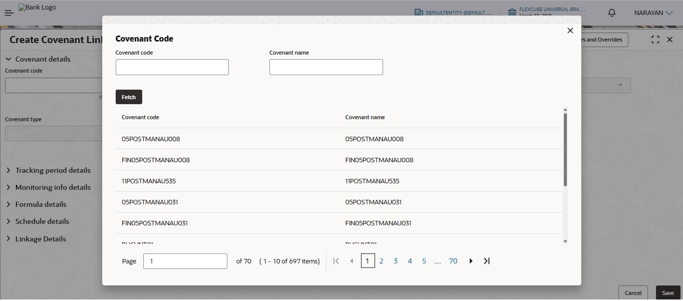
Task: Expand Linkage Details section
Action: coord(9,239)
